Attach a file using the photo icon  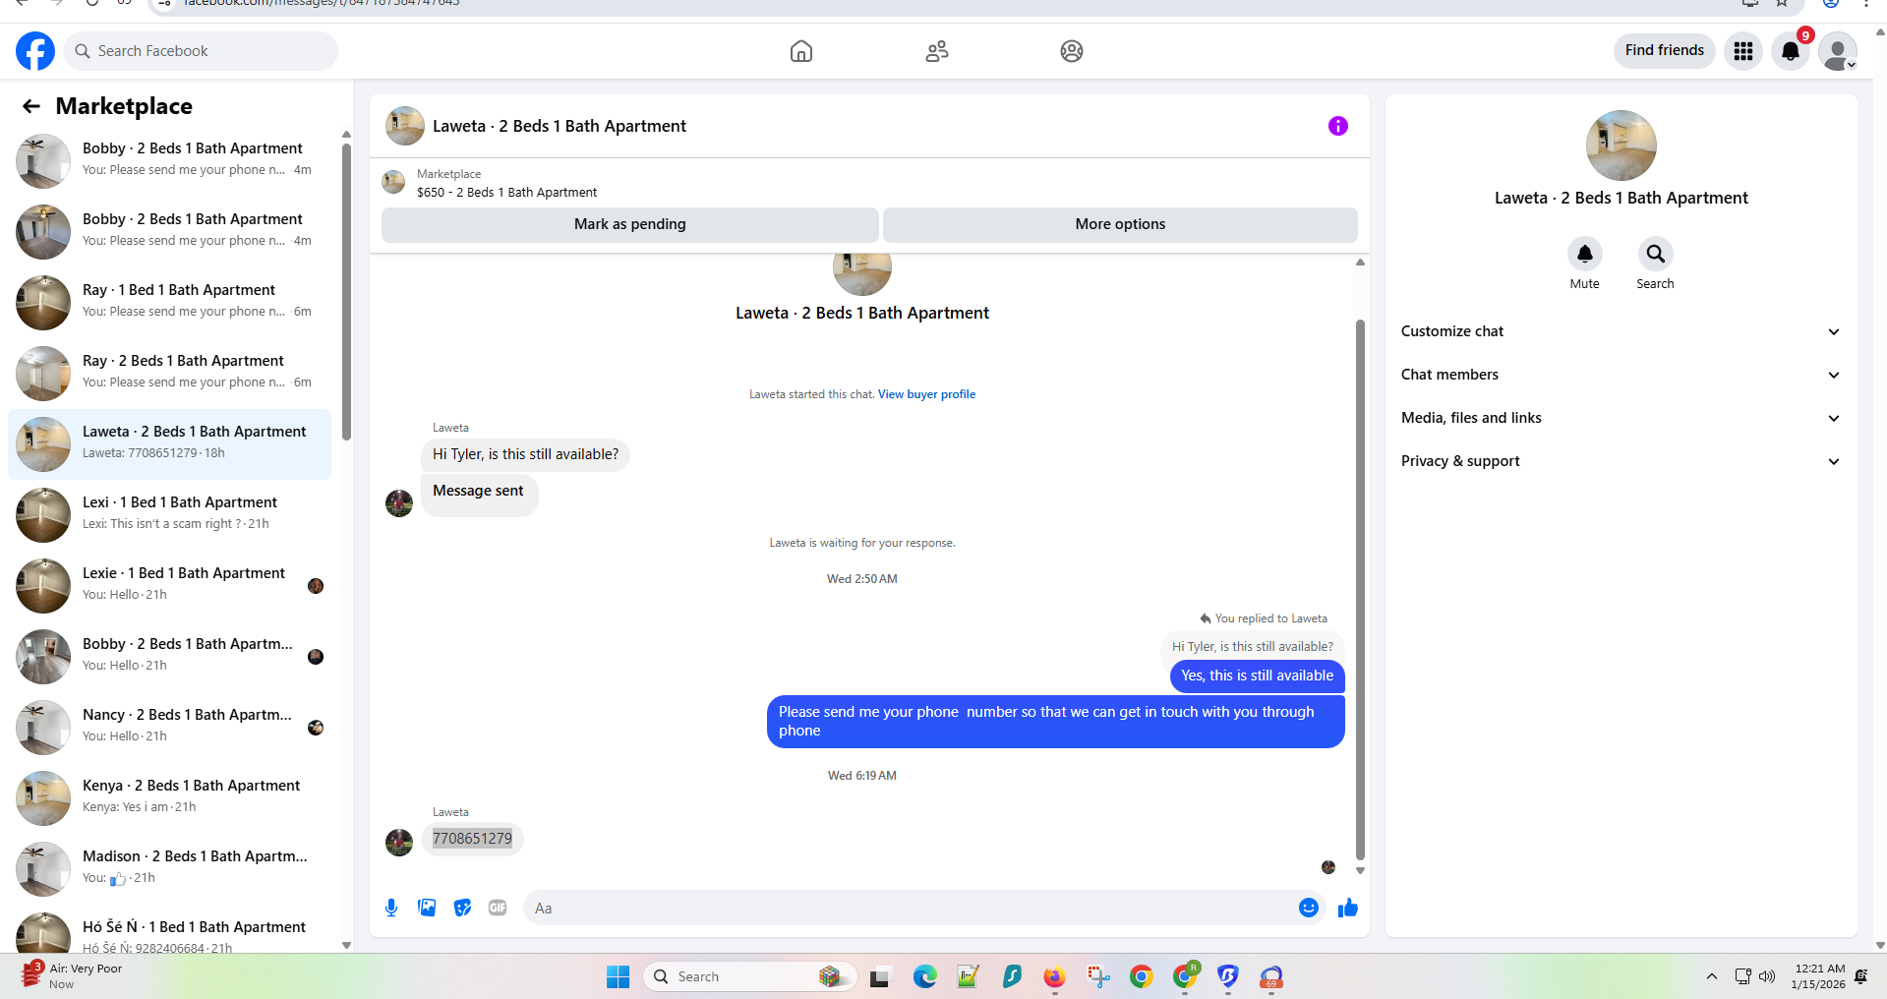(x=427, y=908)
